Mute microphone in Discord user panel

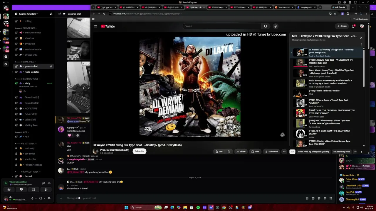(32, 198)
